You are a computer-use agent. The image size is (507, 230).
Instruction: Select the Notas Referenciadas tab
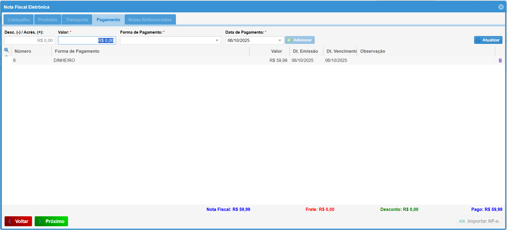pyautogui.click(x=150, y=20)
